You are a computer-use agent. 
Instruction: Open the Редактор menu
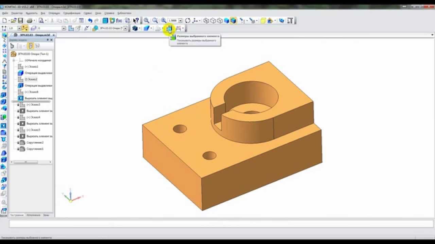pos(17,13)
